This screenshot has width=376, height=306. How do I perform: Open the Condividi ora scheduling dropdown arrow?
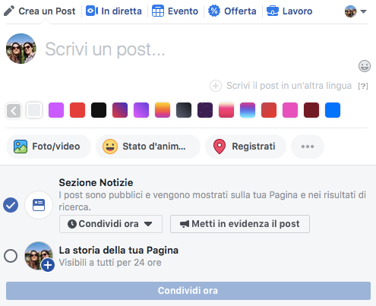[x=148, y=224]
